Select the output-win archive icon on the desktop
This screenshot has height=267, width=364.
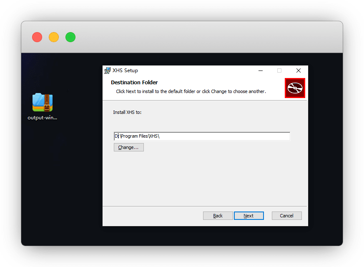point(42,102)
